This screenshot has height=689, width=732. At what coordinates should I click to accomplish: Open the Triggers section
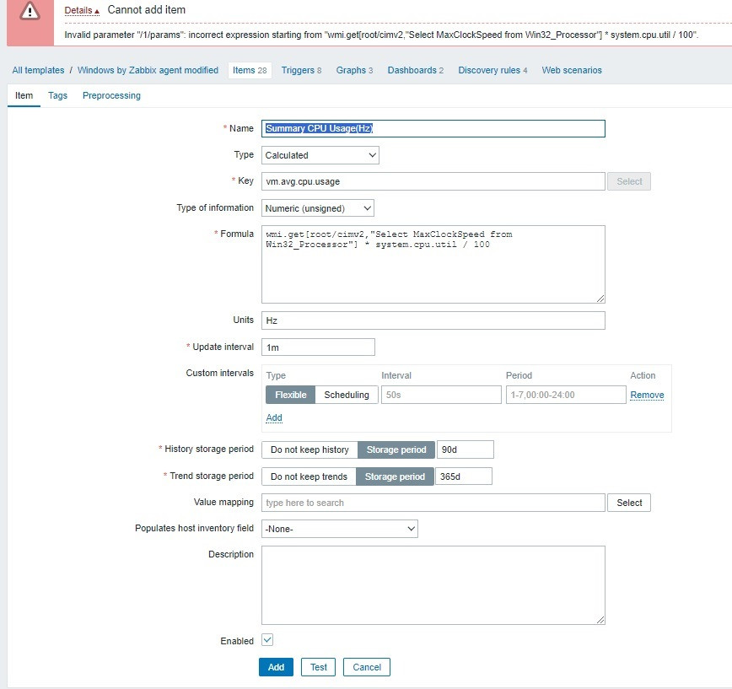click(x=301, y=70)
